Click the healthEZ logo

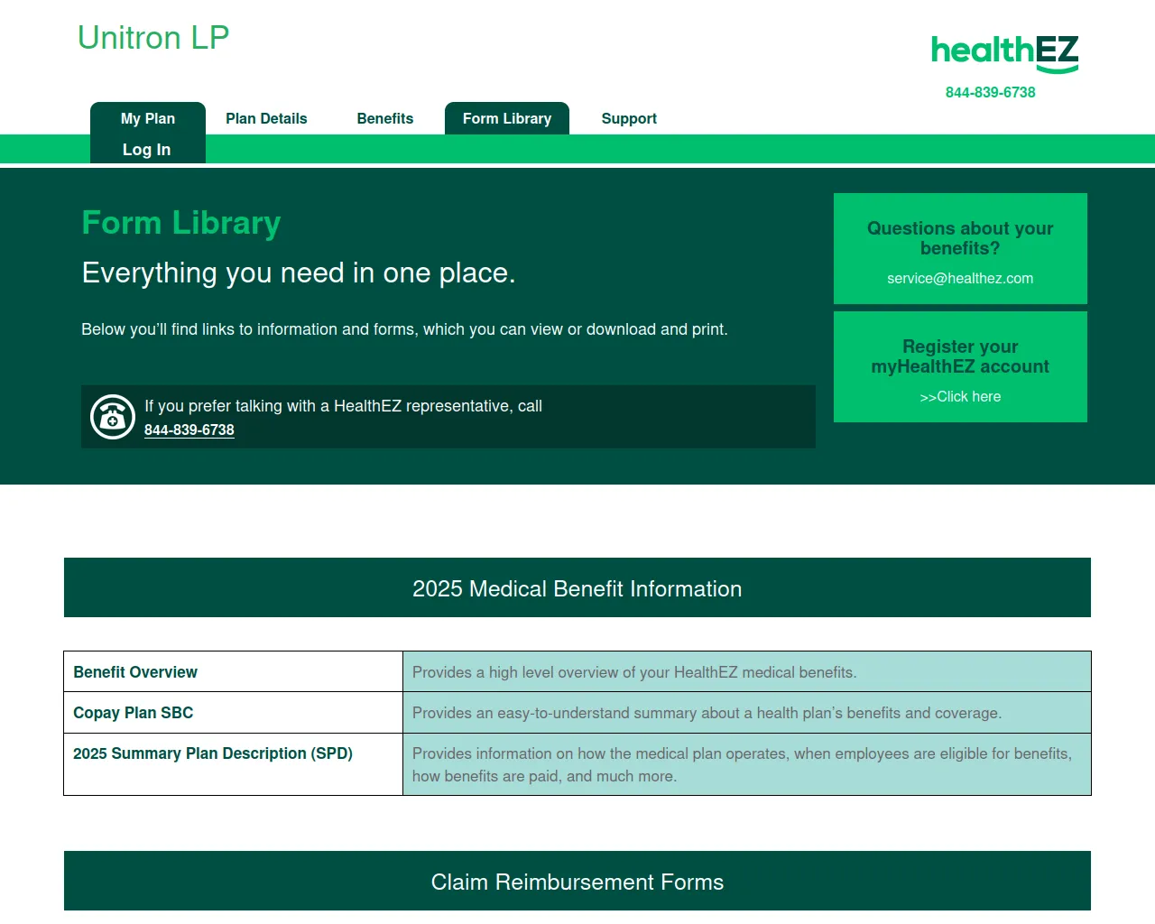click(1005, 54)
